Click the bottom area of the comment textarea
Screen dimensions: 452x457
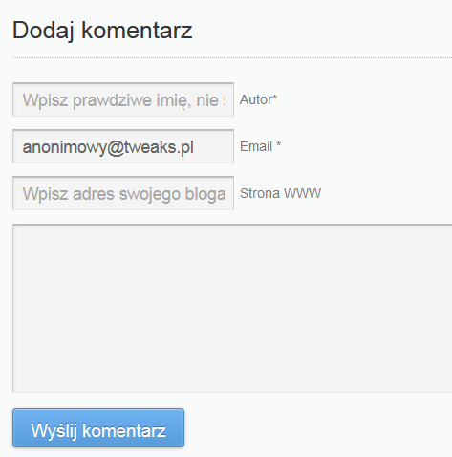pyautogui.click(x=232, y=382)
